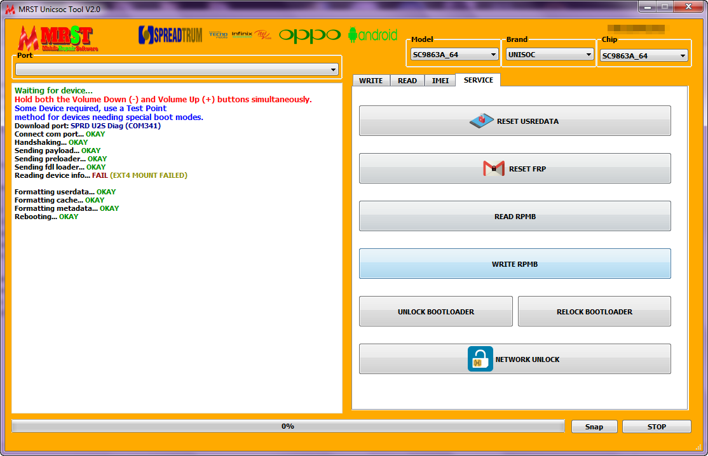This screenshot has width=708, height=456.
Task: Click 'Some Device required, use a Test Point' line
Action: [x=90, y=108]
